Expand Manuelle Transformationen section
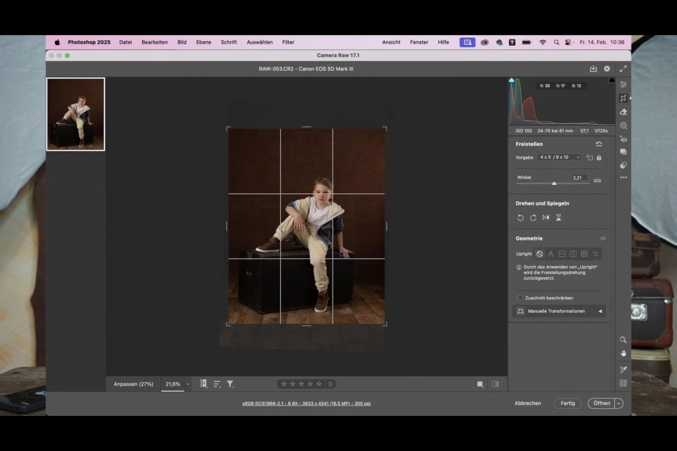 pos(600,311)
